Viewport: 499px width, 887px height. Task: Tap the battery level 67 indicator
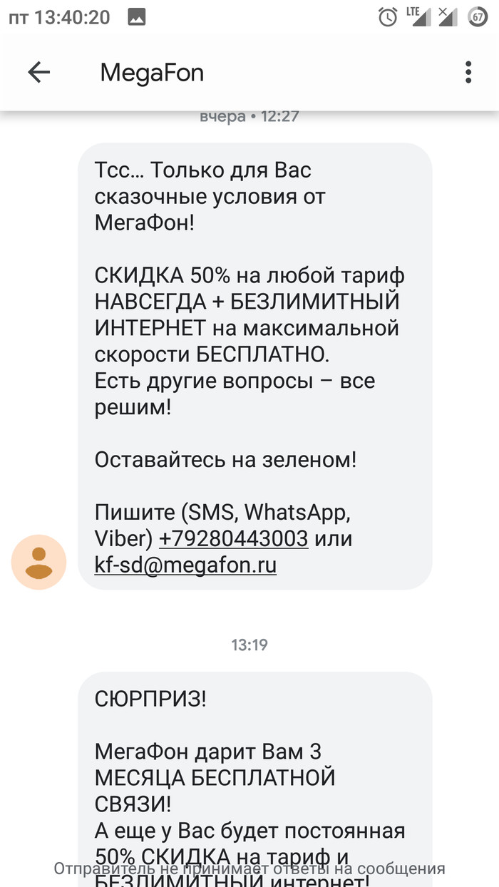[x=478, y=16]
